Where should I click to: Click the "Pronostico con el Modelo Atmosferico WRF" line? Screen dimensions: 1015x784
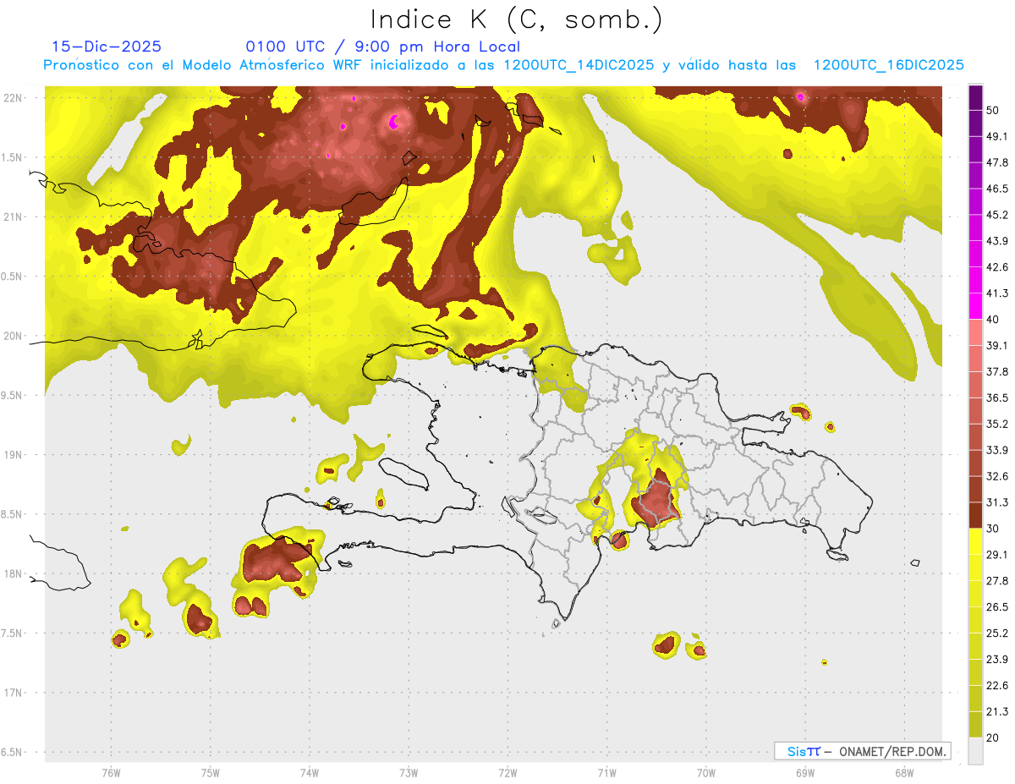tap(503, 66)
